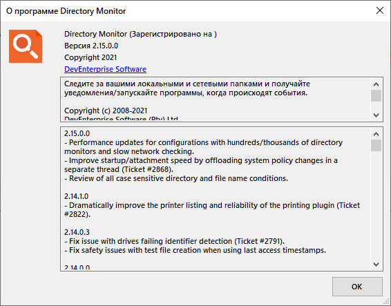Click 'Review of all case sensitive' line
This screenshot has width=391, height=306.
[x=176, y=178]
